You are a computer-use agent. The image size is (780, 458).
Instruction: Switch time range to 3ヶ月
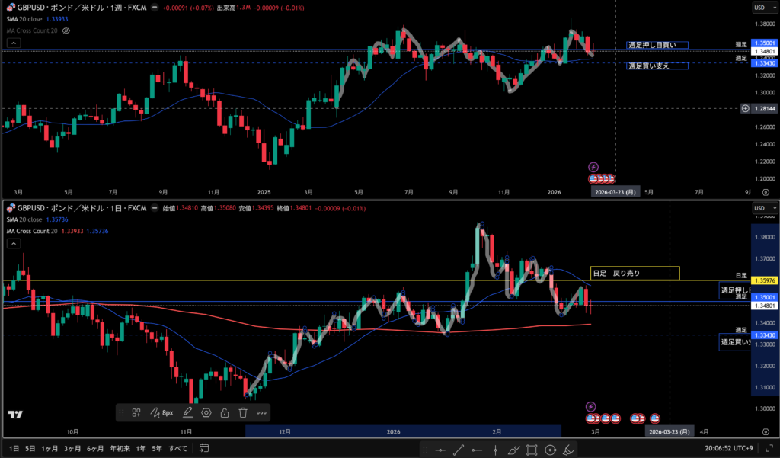pyautogui.click(x=72, y=448)
